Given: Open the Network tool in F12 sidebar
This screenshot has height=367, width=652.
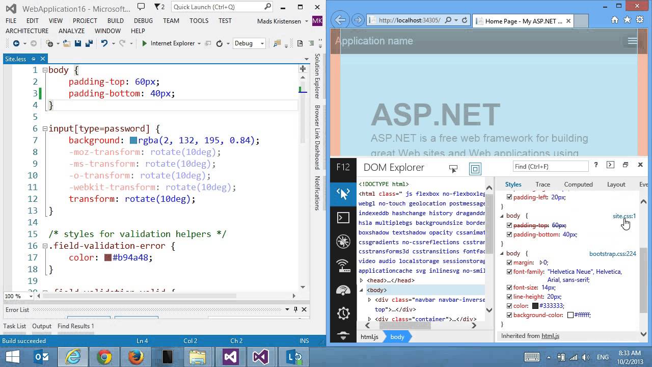Looking at the screenshot, I should (343, 265).
